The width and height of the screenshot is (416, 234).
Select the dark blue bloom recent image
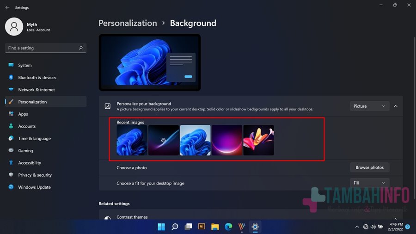tap(132, 140)
